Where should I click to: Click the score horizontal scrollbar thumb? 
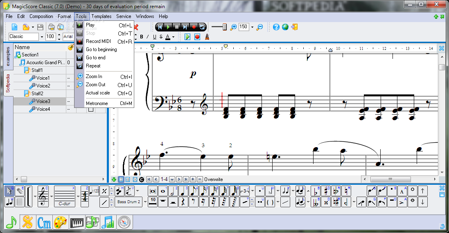(x=390, y=179)
